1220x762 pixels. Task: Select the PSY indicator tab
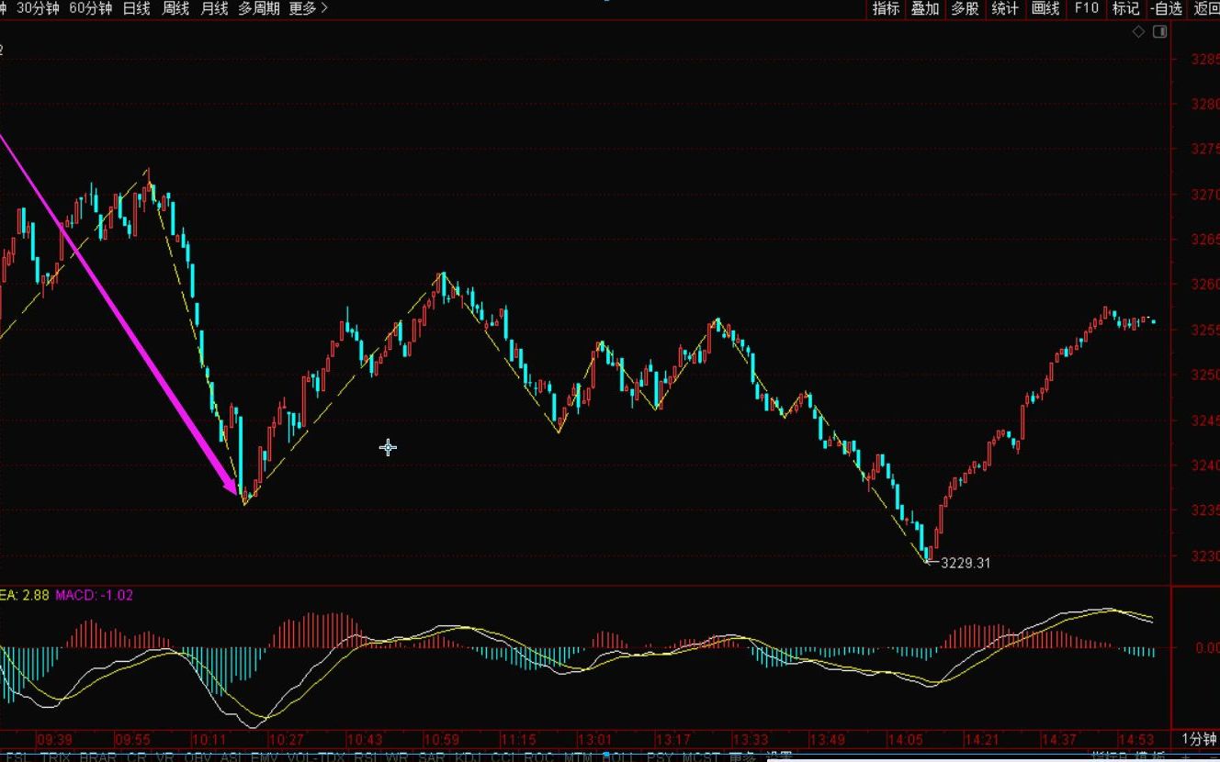(x=659, y=757)
